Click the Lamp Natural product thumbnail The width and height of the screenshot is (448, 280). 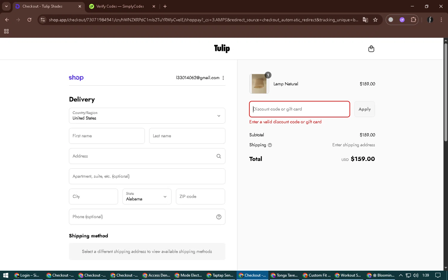click(259, 84)
